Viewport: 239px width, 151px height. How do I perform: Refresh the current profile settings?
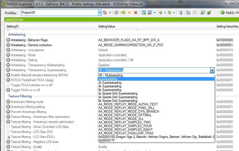coord(116,13)
